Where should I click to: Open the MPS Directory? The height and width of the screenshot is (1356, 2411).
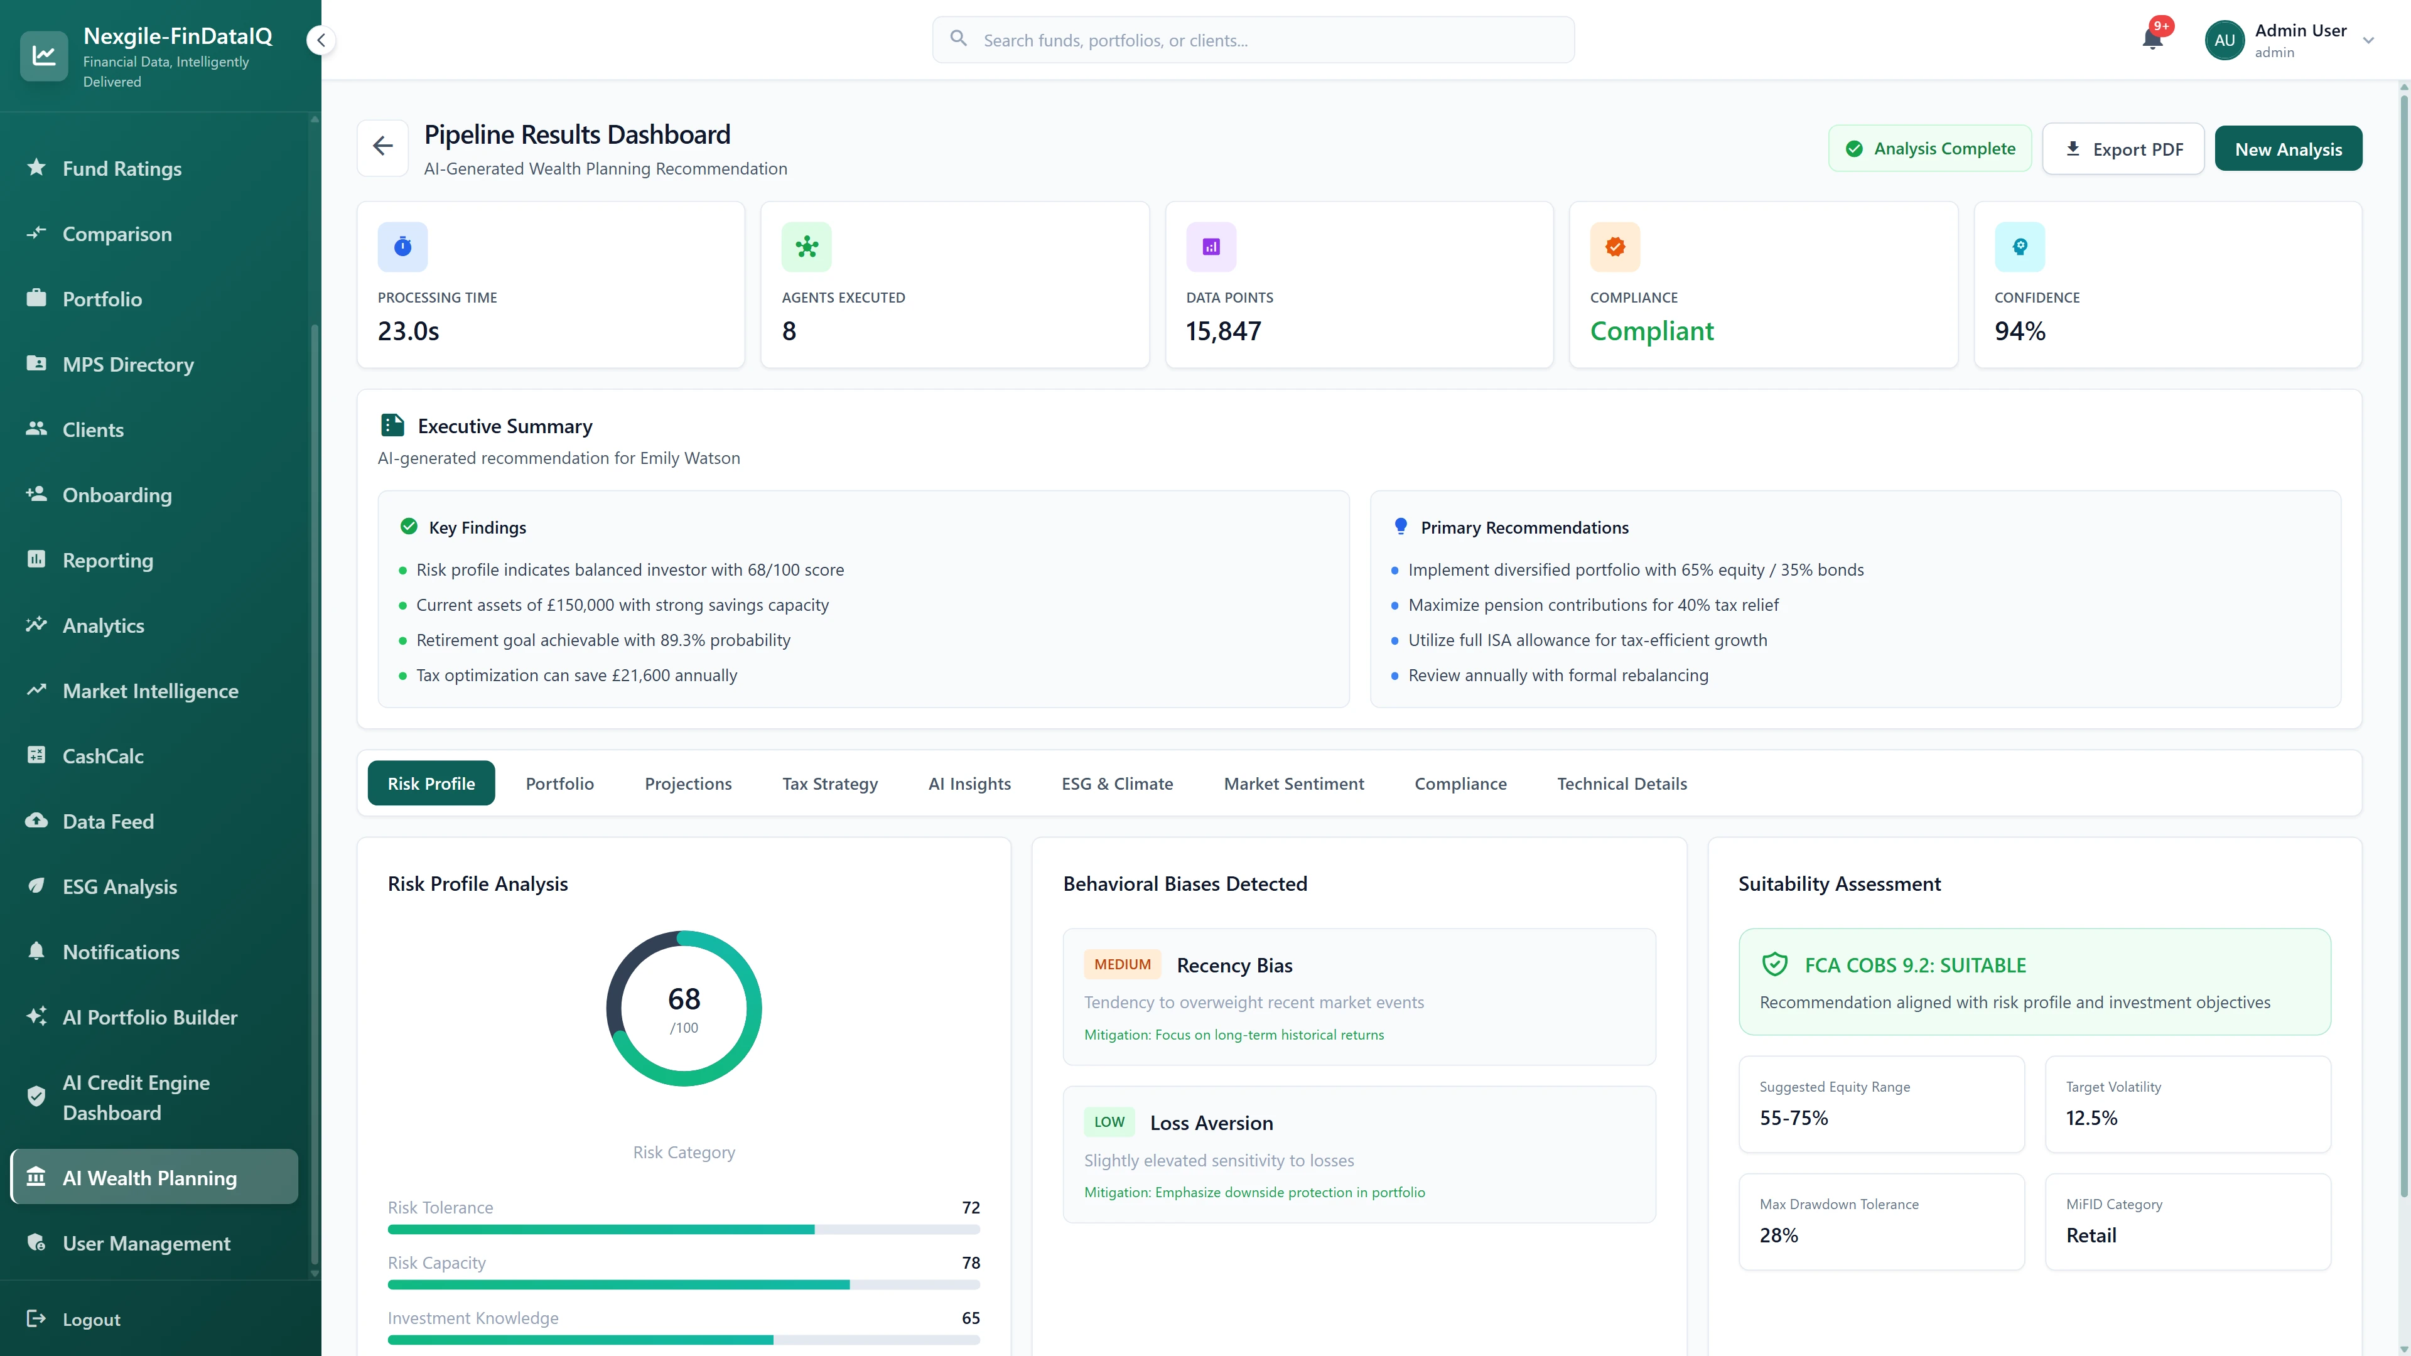click(x=127, y=364)
